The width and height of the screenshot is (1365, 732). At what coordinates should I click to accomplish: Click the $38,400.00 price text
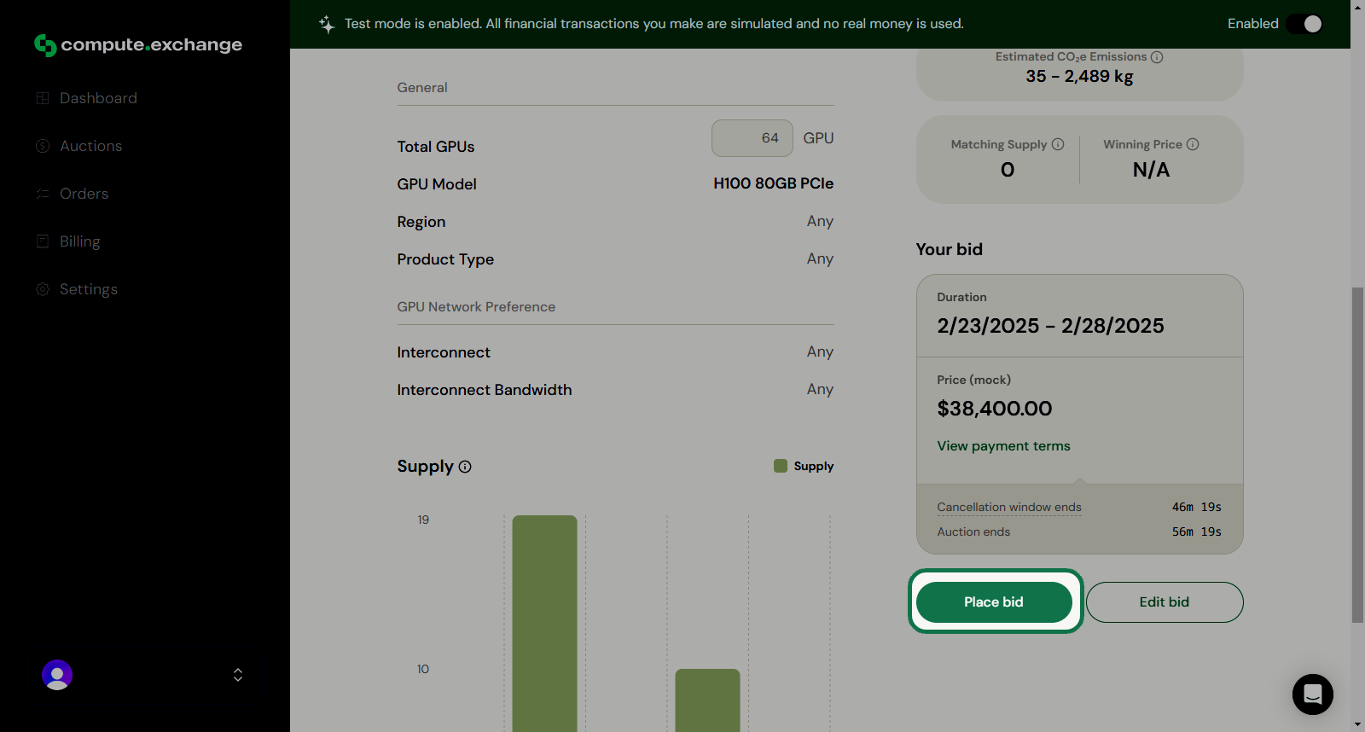(995, 409)
